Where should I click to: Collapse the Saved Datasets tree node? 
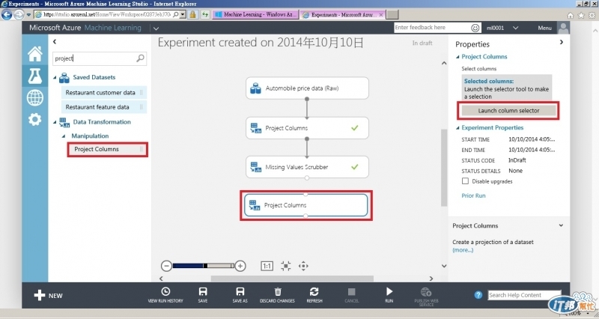pyautogui.click(x=55, y=77)
